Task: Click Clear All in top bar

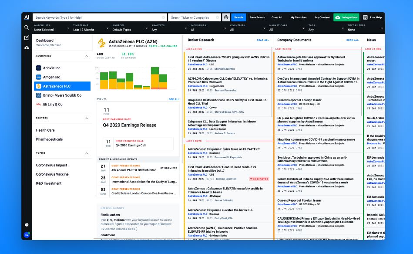Action: pyautogui.click(x=277, y=17)
